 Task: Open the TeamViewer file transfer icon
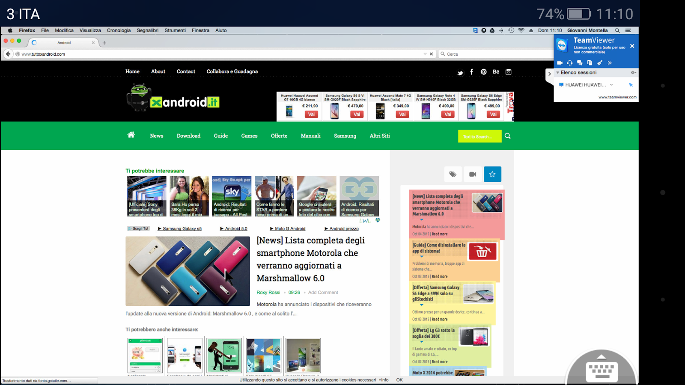pos(590,63)
